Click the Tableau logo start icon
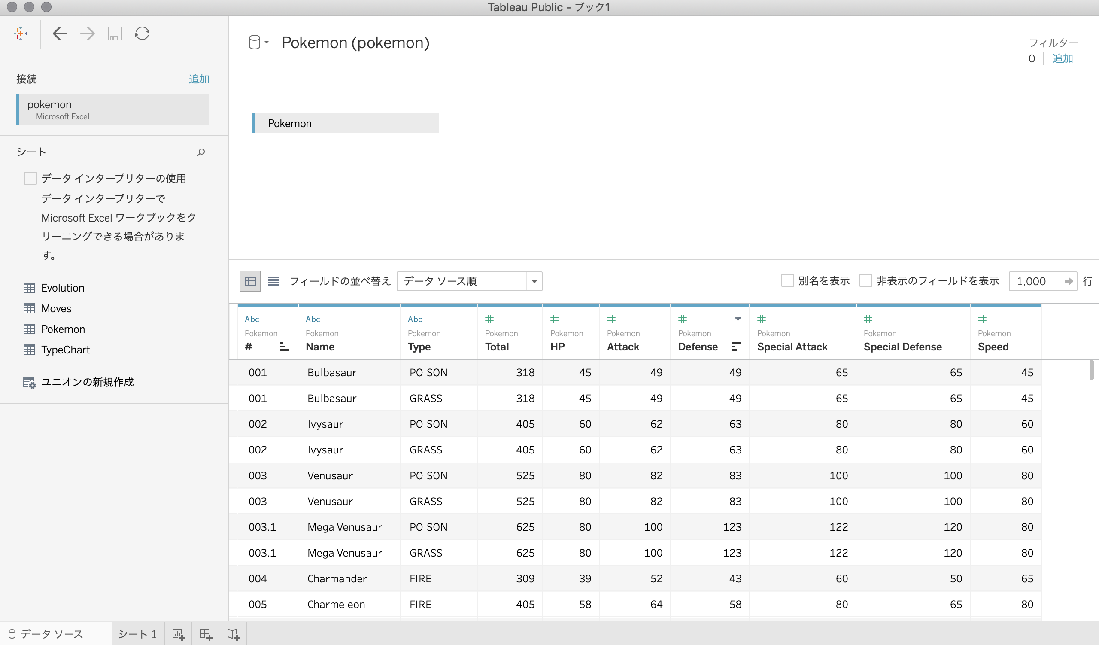This screenshot has height=645, width=1099. (x=21, y=33)
